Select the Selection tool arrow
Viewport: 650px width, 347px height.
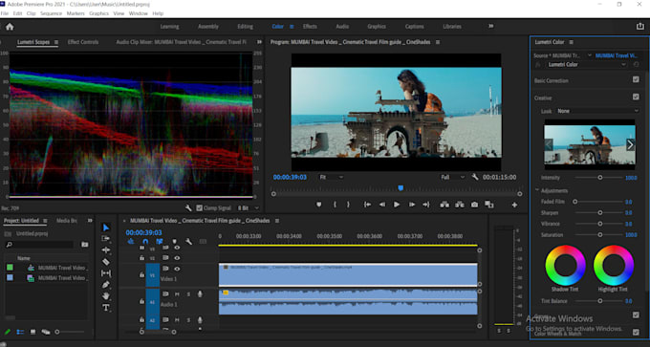coord(106,228)
